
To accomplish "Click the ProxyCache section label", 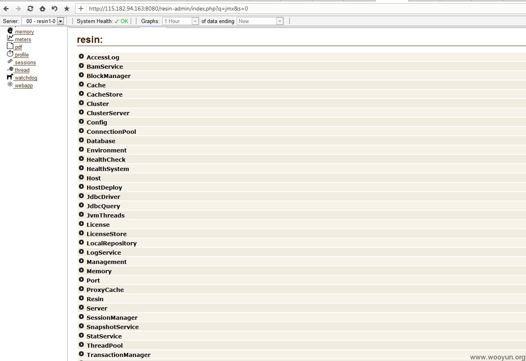I will click(105, 290).
